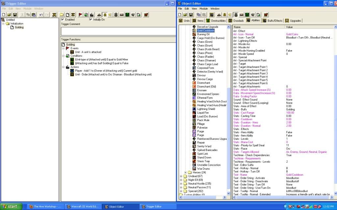Open the Variables dialog in Trigger Editor toolbar
Image resolution: width=337 pixels, height=210 pixels.
click(54, 14)
